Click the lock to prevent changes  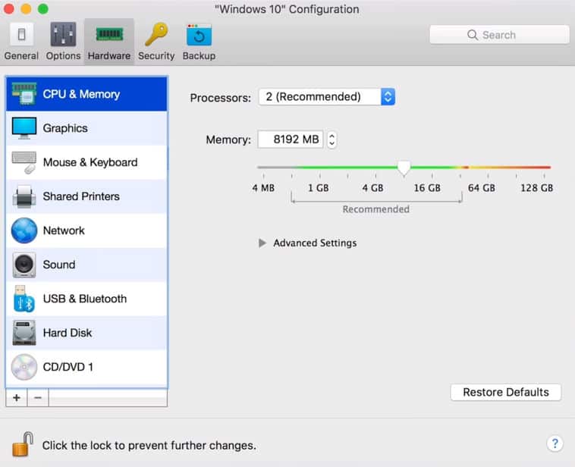pyautogui.click(x=23, y=444)
